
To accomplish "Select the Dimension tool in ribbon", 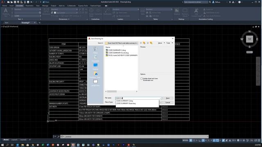I will click(46, 12).
